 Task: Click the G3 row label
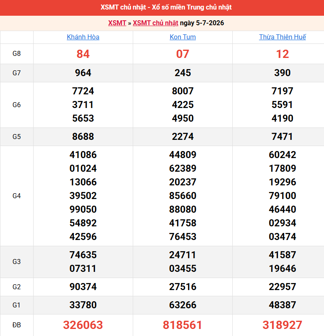(17, 262)
